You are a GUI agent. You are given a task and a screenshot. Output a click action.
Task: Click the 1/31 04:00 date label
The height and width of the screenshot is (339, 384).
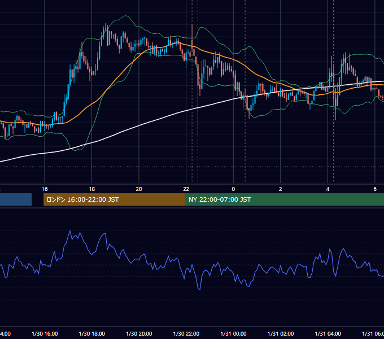tap(328, 333)
